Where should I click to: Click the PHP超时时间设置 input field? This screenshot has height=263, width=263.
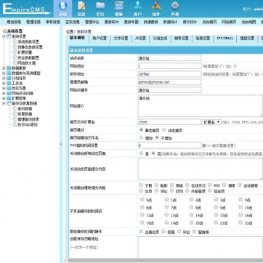(x=169, y=145)
